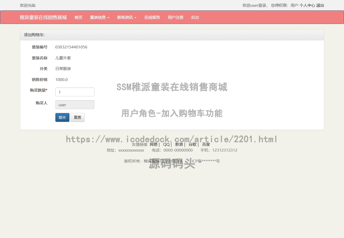Open the QQ friendly link
This screenshot has width=344, height=238.
(166, 144)
